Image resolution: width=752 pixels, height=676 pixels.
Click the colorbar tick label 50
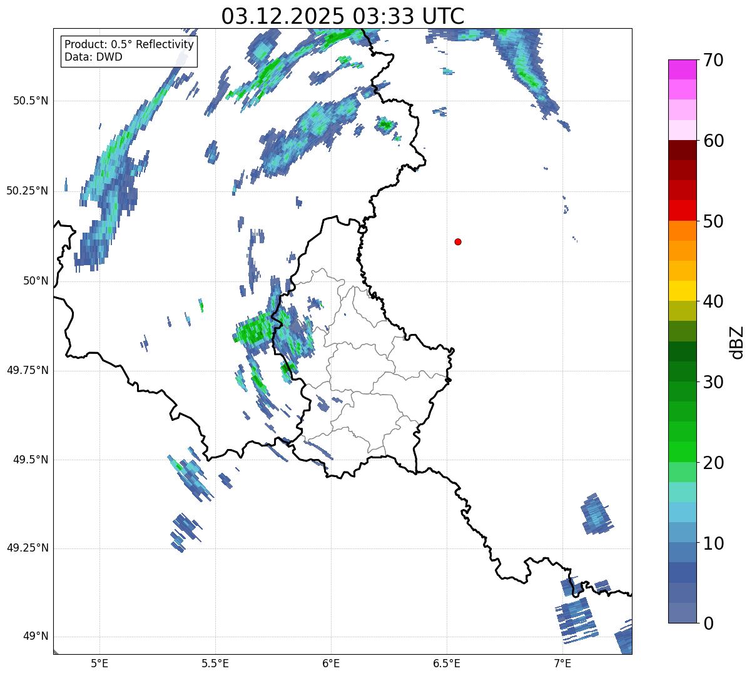713,221
